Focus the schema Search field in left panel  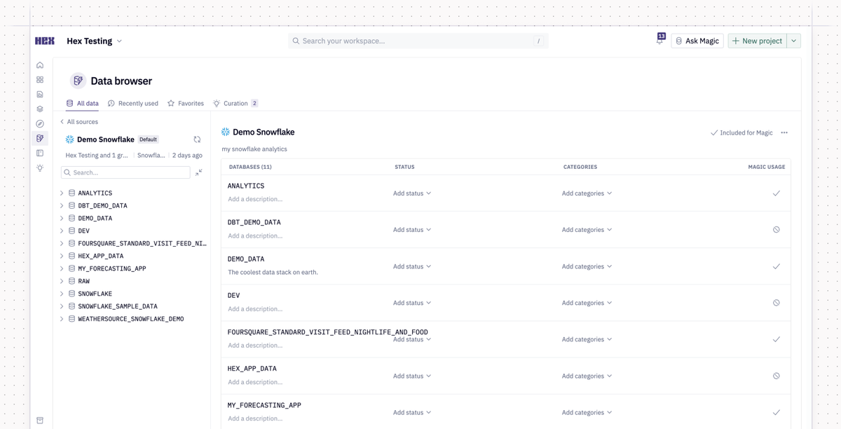[126, 172]
